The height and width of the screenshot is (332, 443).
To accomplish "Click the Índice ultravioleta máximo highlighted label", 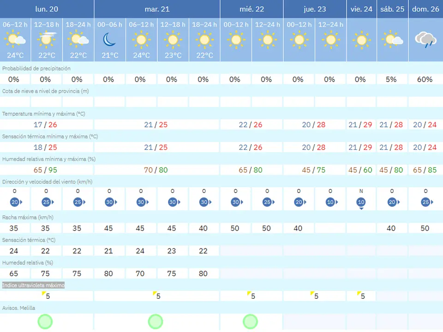I will pos(33,285).
